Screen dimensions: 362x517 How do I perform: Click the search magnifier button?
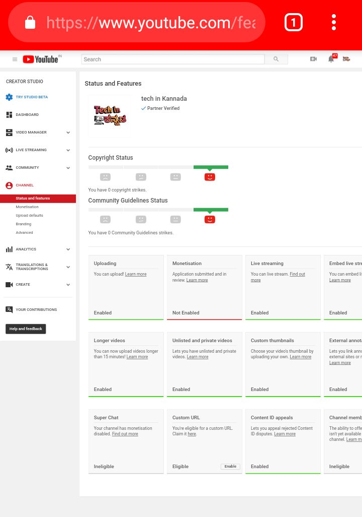pyautogui.click(x=276, y=59)
